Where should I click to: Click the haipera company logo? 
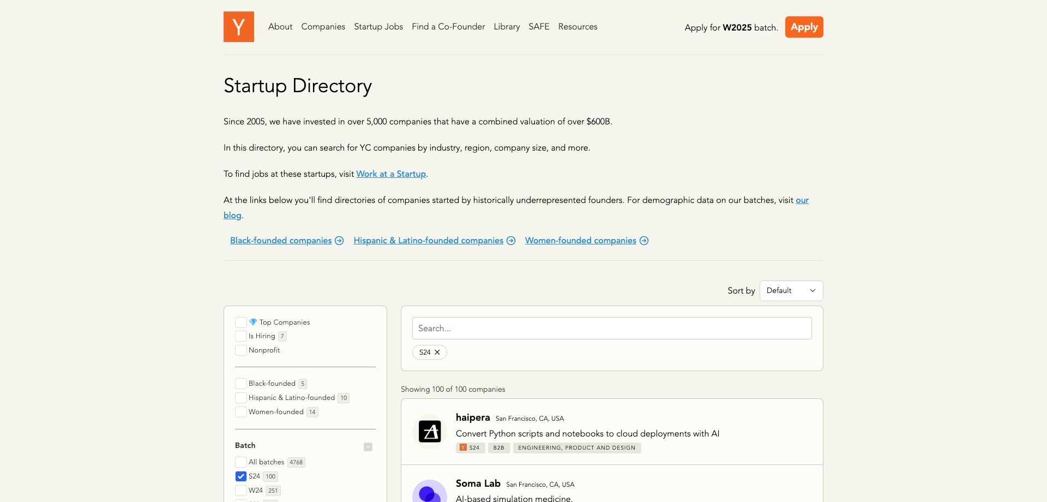click(x=430, y=431)
